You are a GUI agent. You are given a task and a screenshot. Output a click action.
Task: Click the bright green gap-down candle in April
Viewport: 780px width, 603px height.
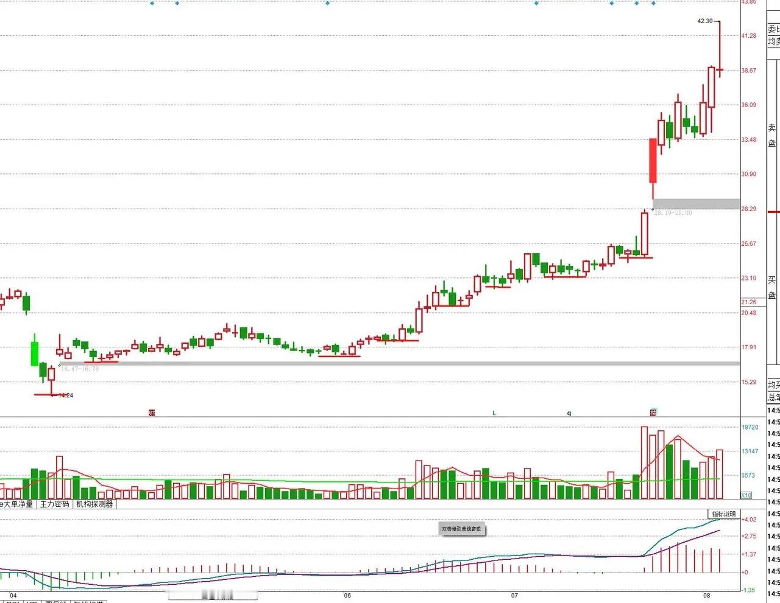point(35,354)
